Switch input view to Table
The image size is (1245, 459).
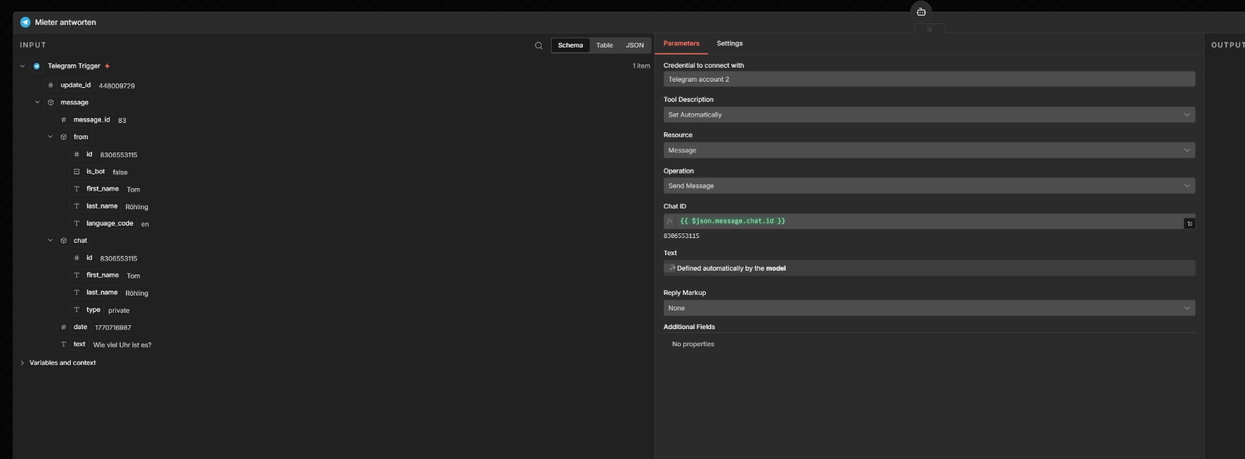(605, 45)
